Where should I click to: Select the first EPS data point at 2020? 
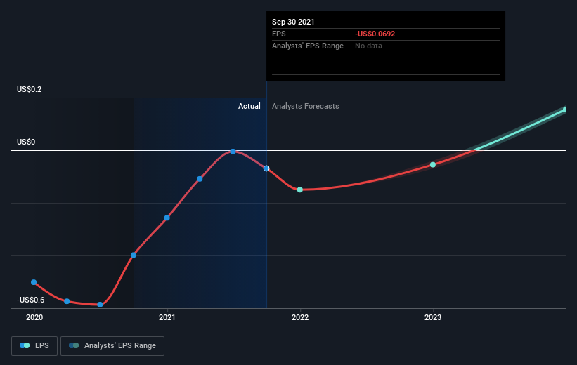coord(34,282)
